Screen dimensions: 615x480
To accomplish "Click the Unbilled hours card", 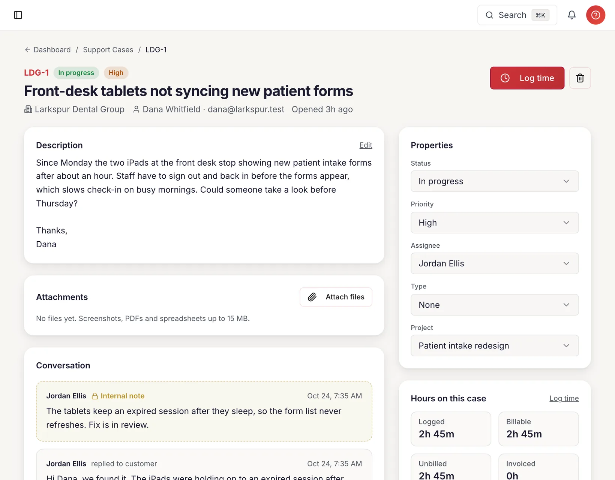I will point(451,467).
